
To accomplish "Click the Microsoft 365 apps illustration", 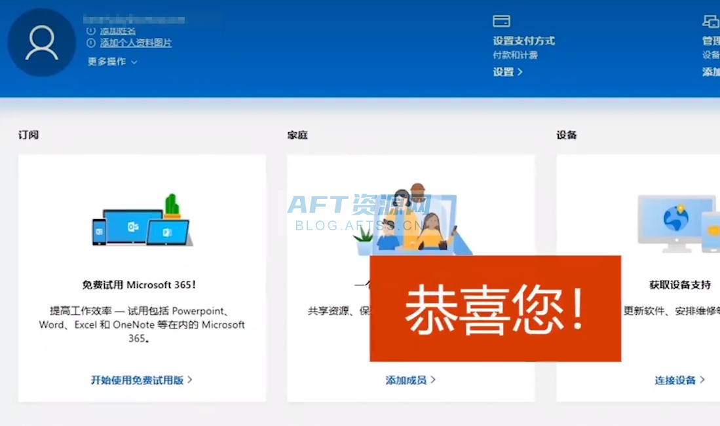I will tap(142, 221).
